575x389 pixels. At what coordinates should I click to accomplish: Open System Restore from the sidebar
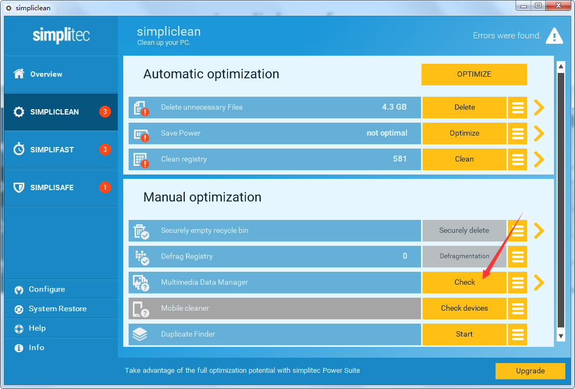point(57,309)
